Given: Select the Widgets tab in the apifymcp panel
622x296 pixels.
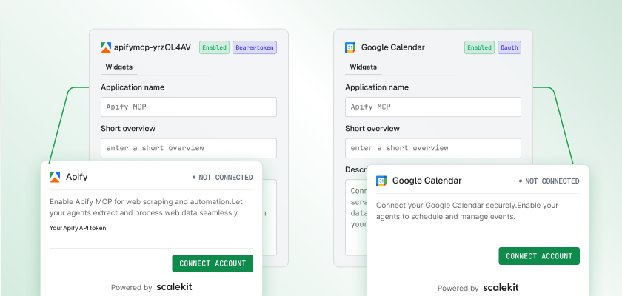Looking at the screenshot, I should pyautogui.click(x=119, y=67).
